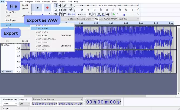Viewport: 180px width, 110px height.
Task: Click Exit in File menu
Action: pos(15,41)
